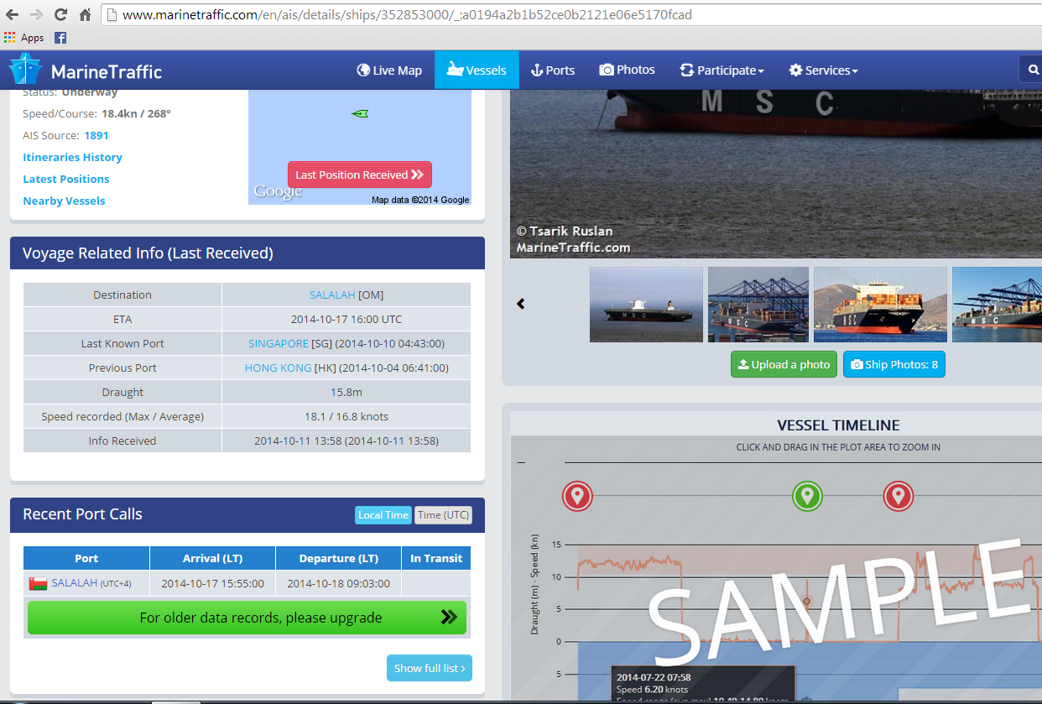Click the search magnifier in navbar

(x=1033, y=70)
